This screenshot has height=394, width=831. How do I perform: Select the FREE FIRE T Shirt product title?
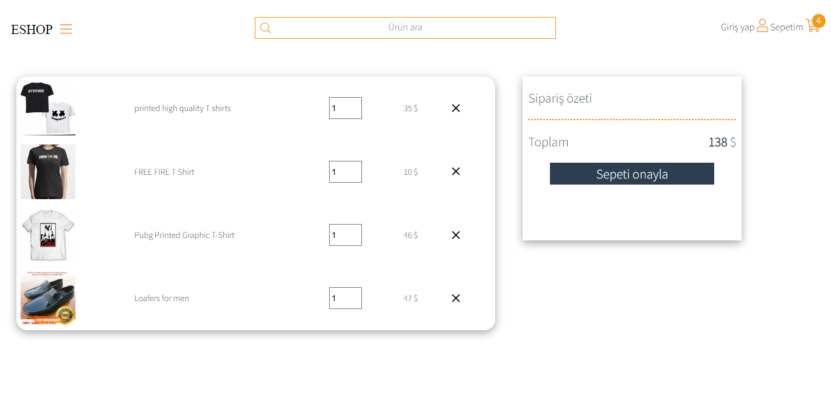coord(164,171)
